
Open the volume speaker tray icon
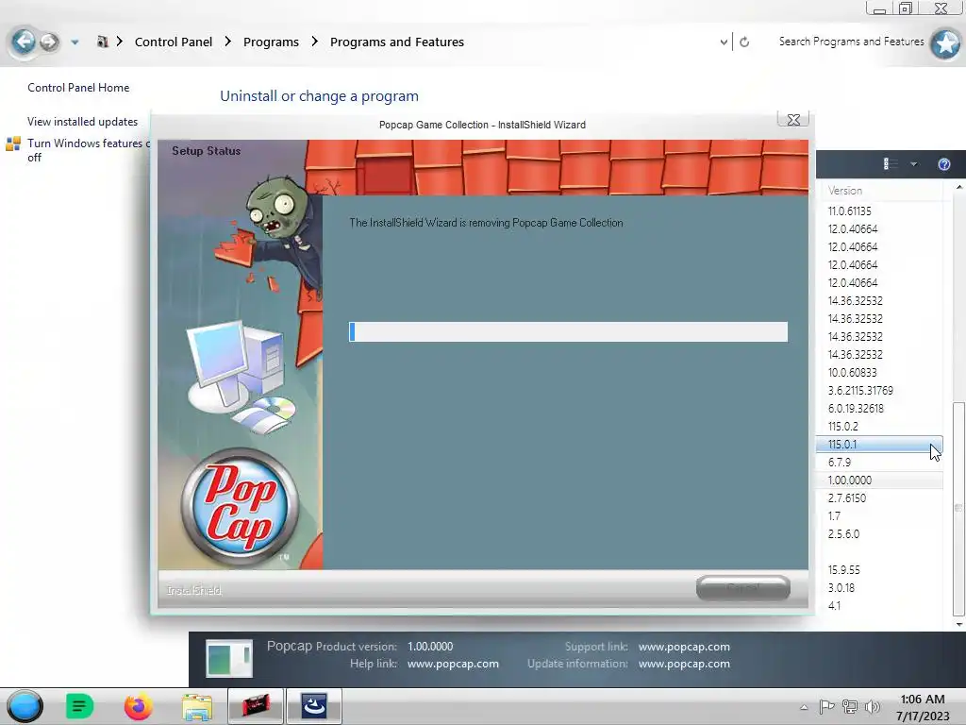pyautogui.click(x=873, y=706)
